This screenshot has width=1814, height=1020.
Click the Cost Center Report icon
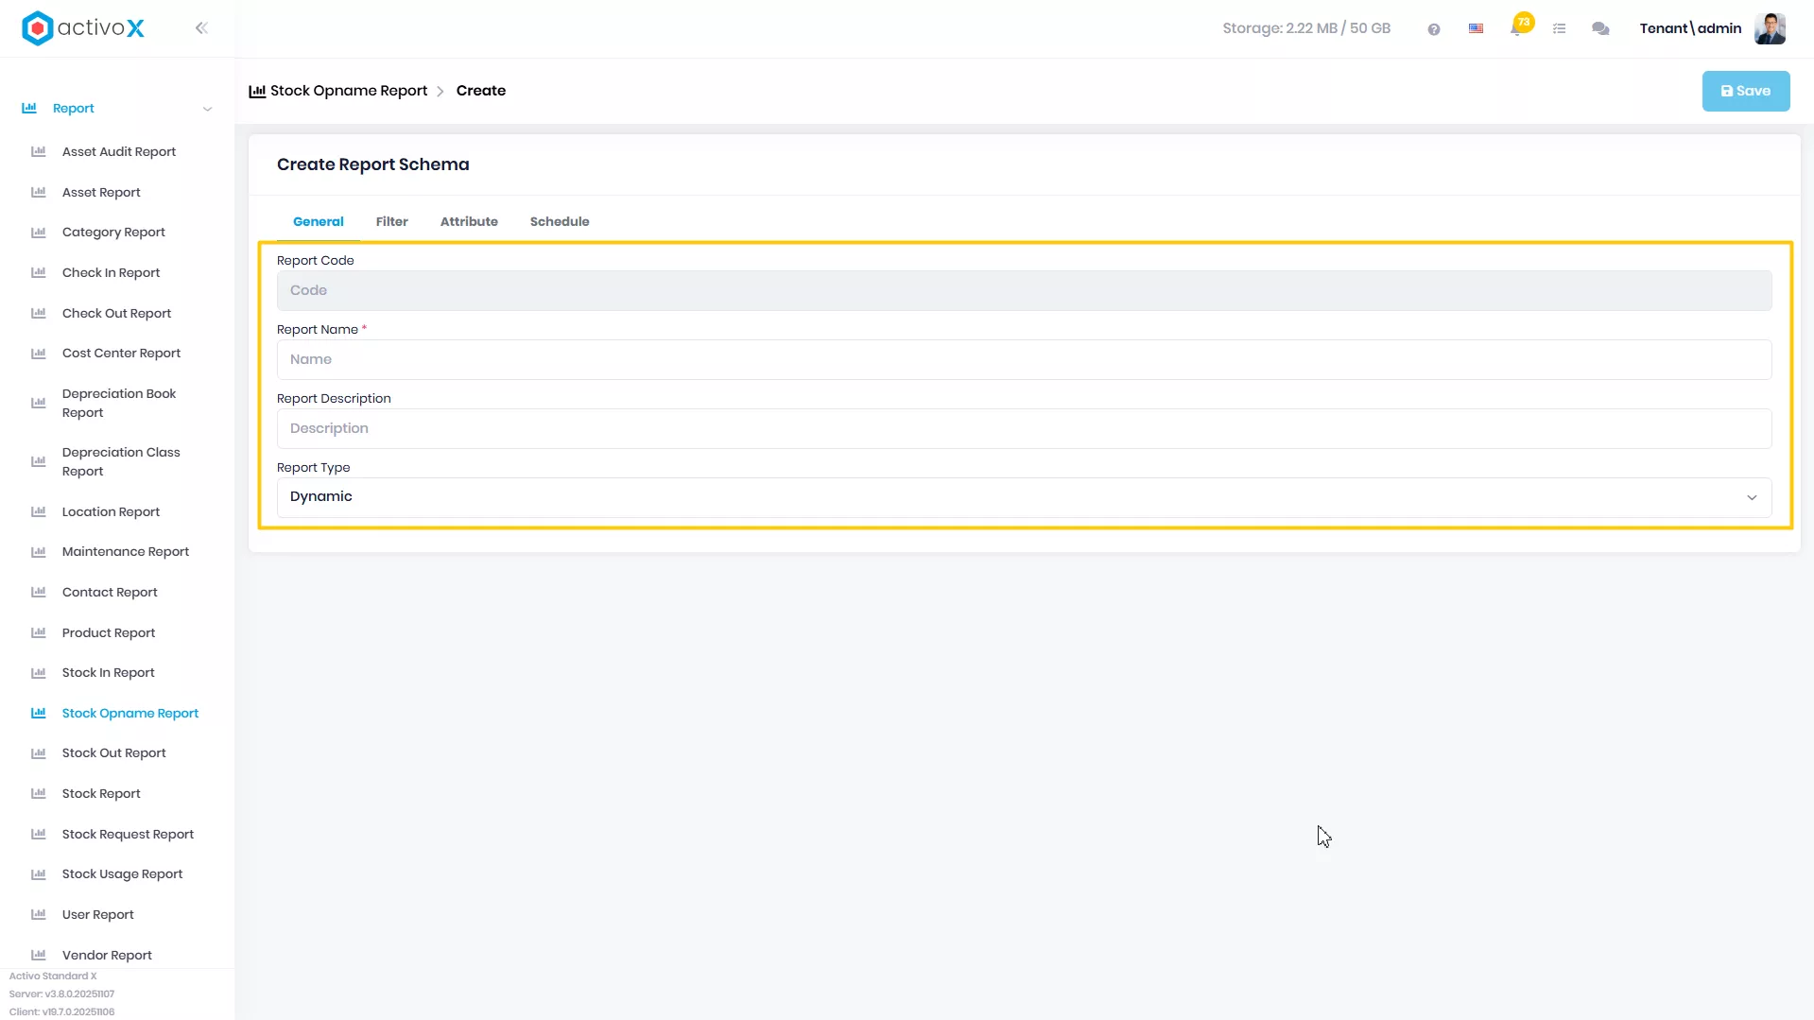coord(39,354)
